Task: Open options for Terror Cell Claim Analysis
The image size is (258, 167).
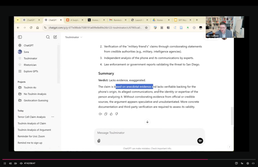Action: pos(53,117)
